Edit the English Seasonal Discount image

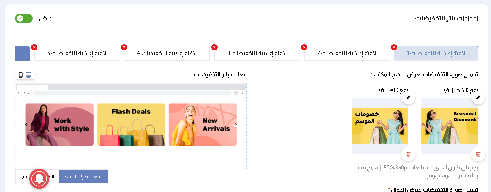point(478,97)
